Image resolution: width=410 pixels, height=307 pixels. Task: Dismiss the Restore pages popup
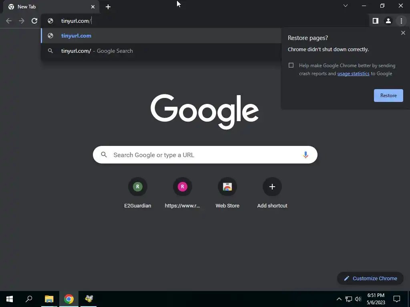(403, 33)
